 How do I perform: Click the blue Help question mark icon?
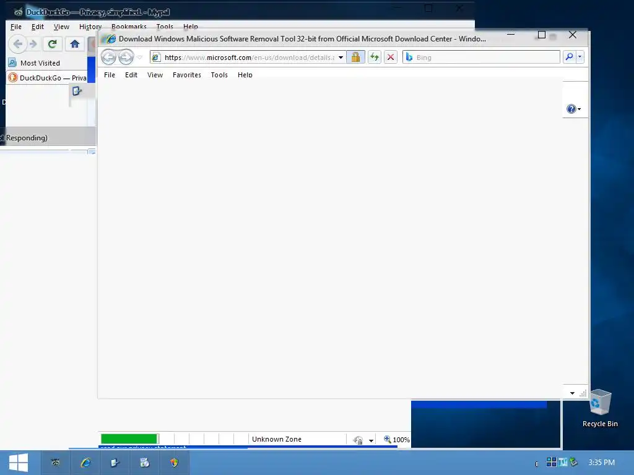click(571, 109)
